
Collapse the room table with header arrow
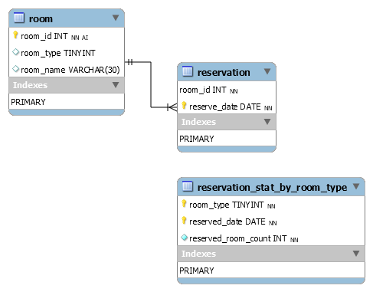tap(116, 18)
